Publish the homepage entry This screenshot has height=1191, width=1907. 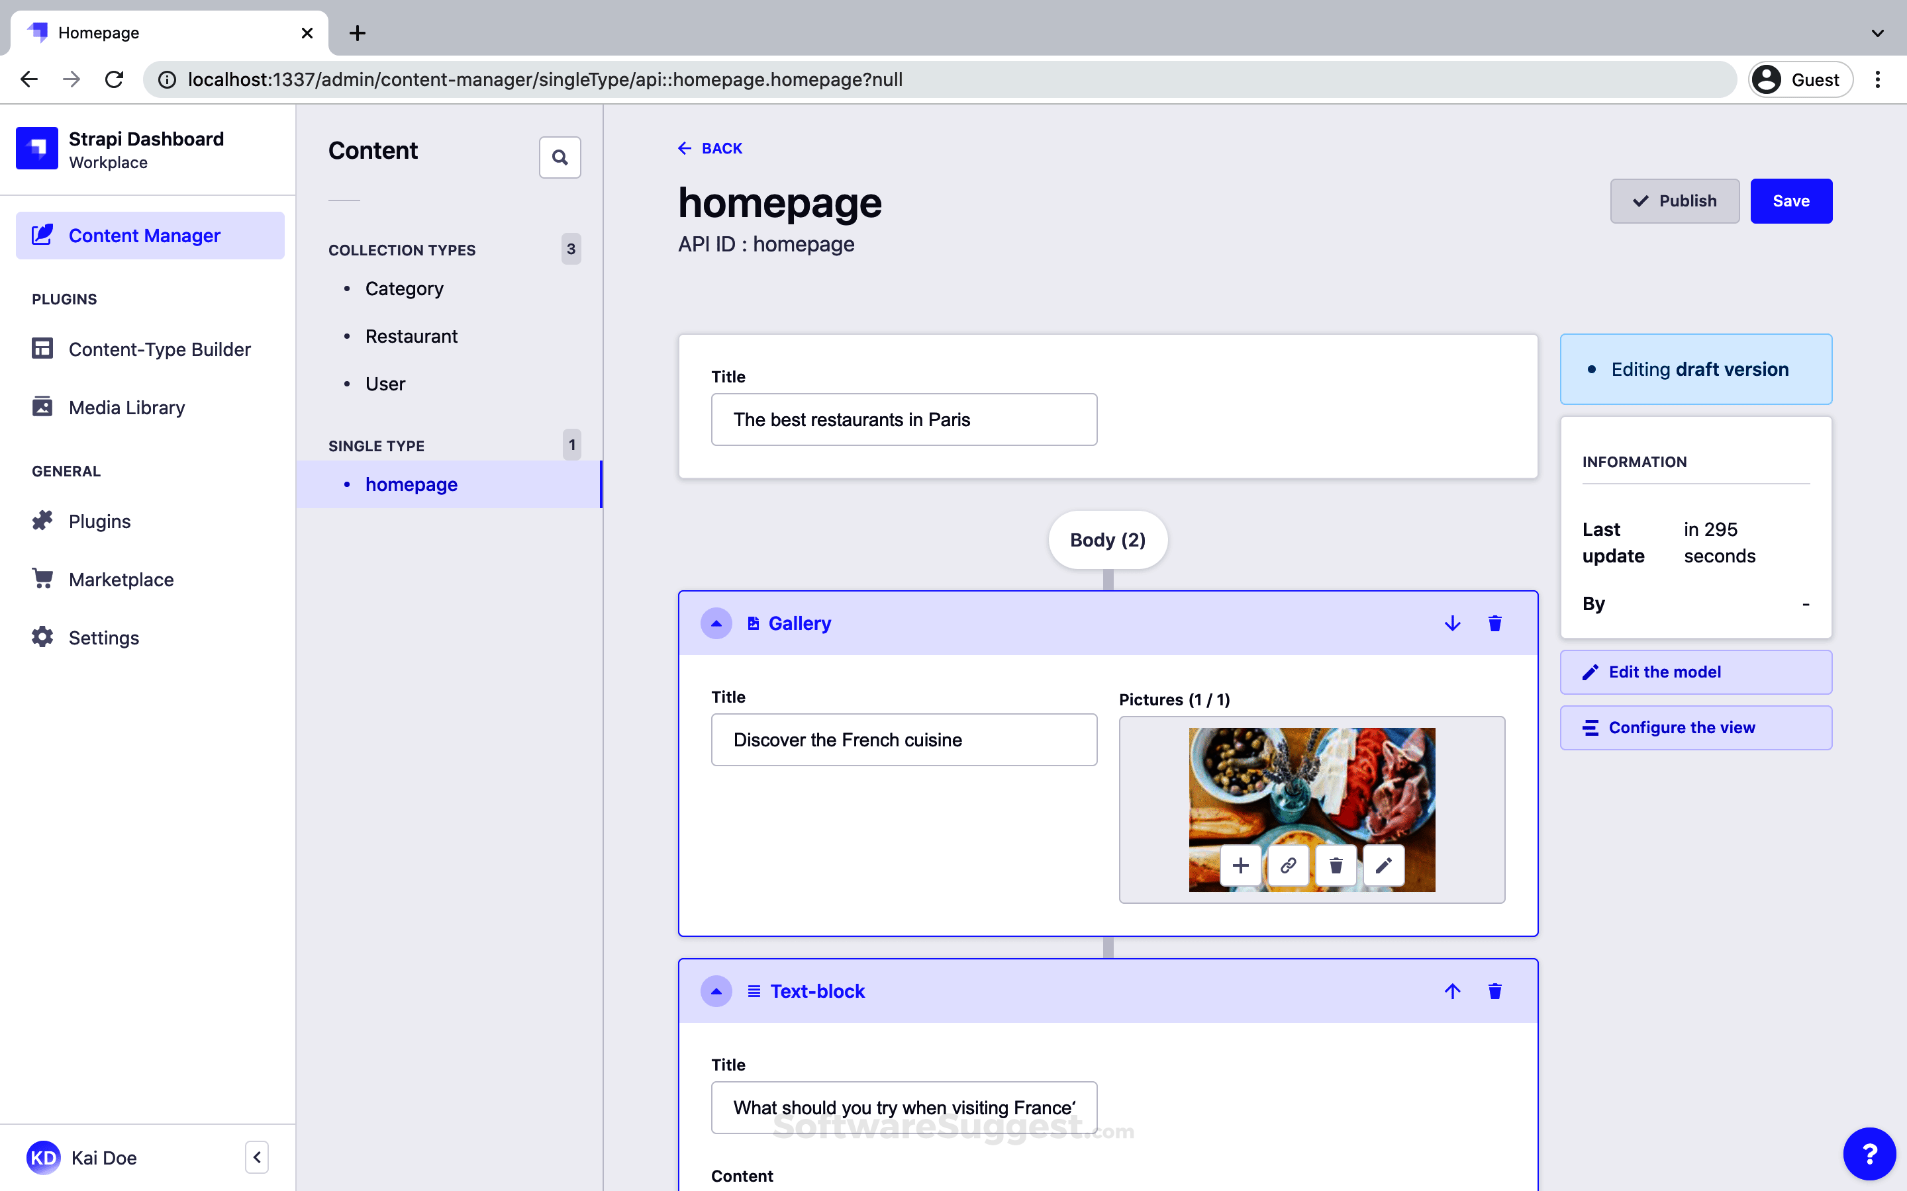click(1674, 201)
